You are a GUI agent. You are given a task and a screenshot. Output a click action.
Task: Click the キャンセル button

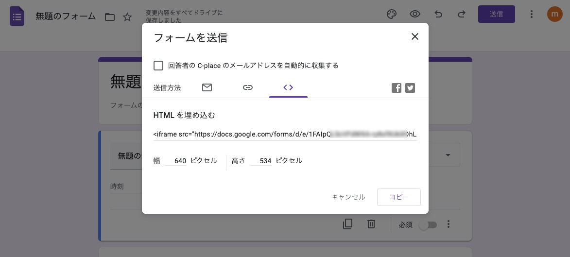tap(348, 197)
